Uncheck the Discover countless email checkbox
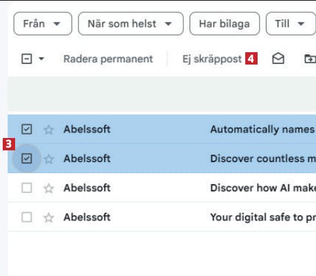 tap(27, 159)
